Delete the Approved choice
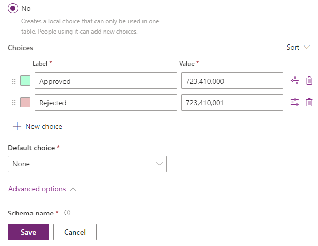The image size is (318, 246). pyautogui.click(x=309, y=81)
